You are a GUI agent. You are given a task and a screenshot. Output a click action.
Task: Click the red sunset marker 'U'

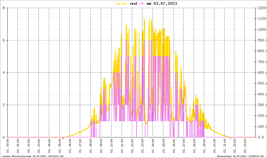230,138
